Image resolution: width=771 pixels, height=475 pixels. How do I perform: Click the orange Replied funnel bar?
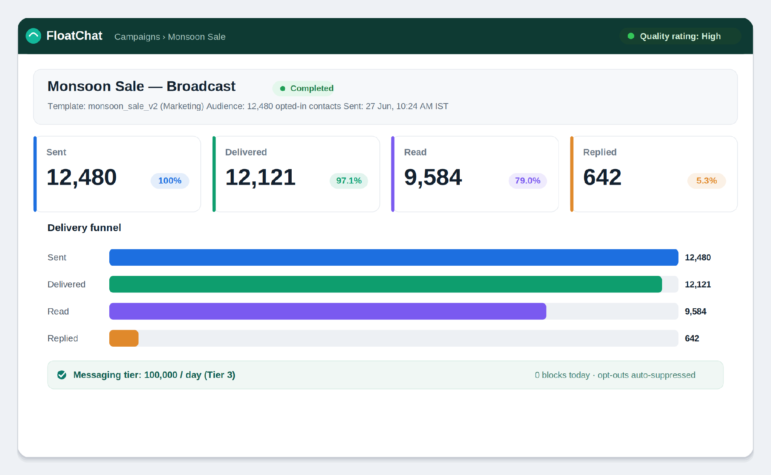tap(124, 338)
